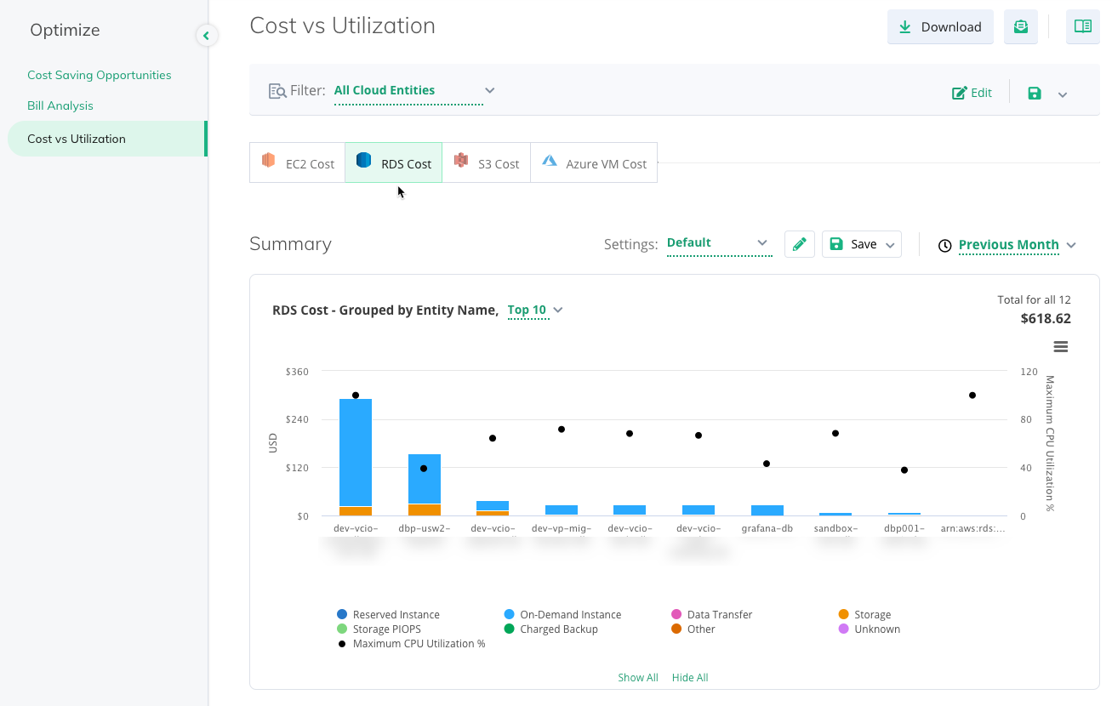Click the $618.62 total value
The height and width of the screenshot is (706, 1112).
pos(1046,319)
